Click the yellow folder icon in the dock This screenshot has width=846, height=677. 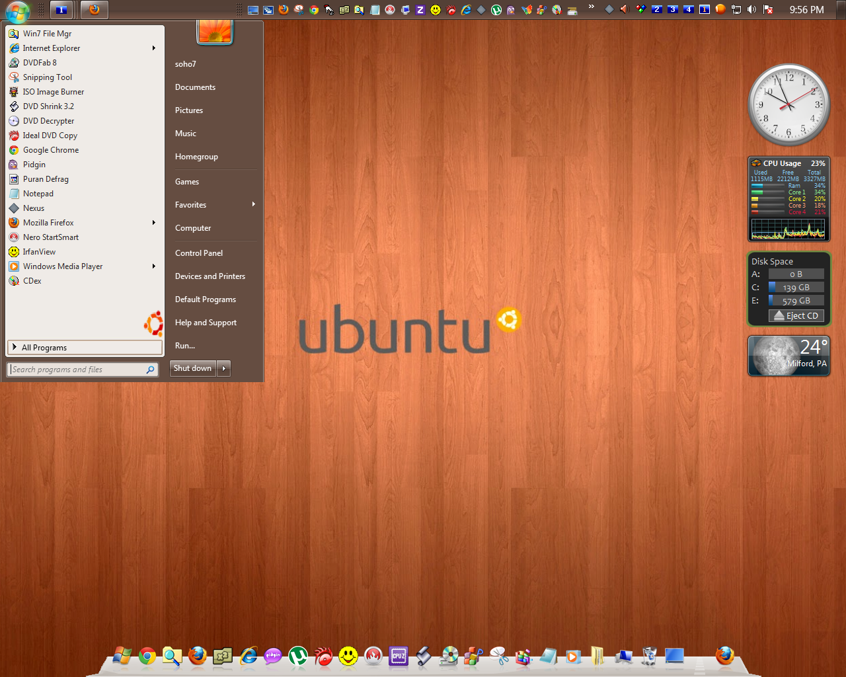click(598, 656)
